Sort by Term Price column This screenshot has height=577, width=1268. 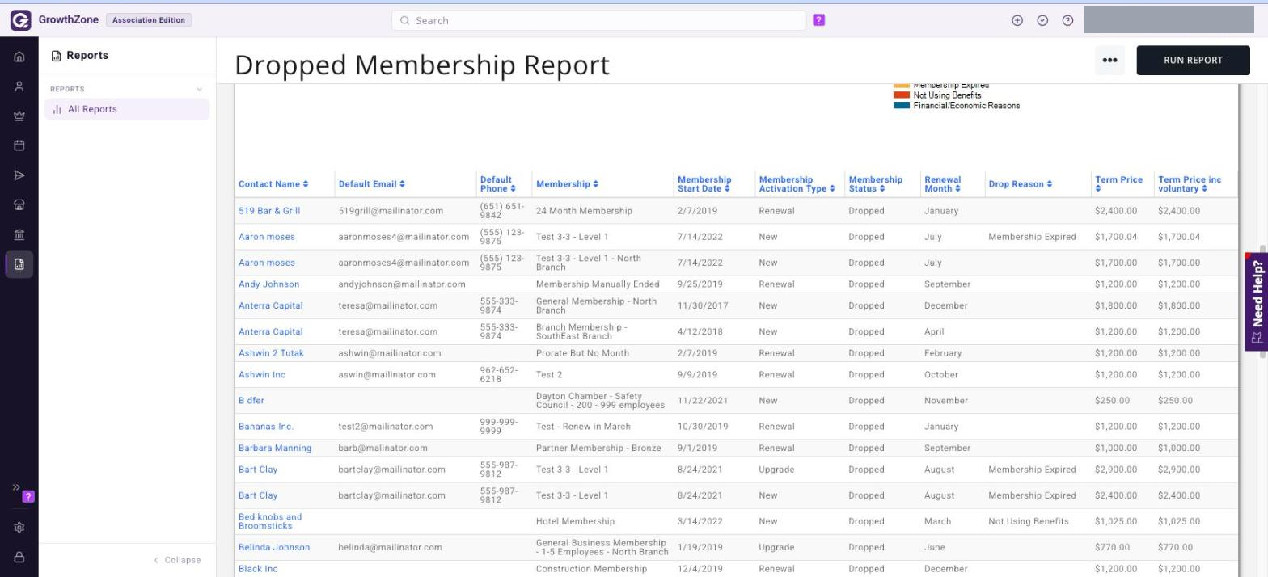tap(1118, 184)
